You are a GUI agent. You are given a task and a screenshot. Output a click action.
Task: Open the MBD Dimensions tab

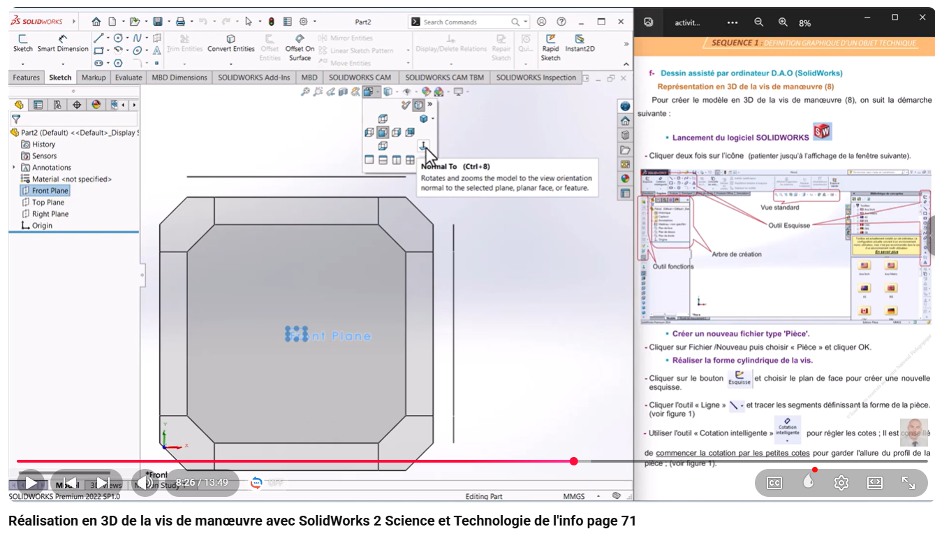coord(179,78)
